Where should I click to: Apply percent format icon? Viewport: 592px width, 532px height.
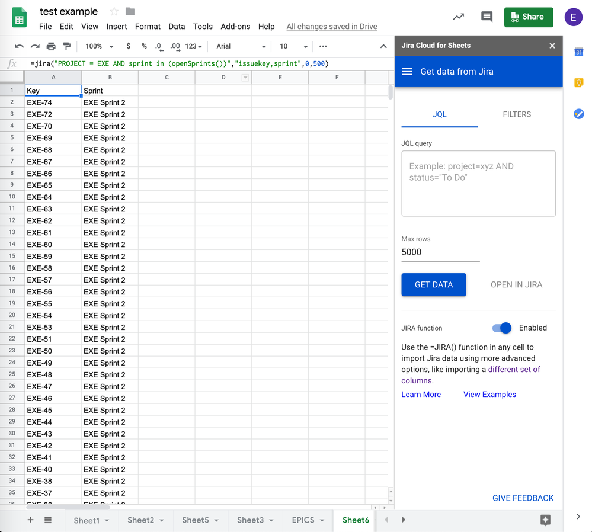(144, 46)
